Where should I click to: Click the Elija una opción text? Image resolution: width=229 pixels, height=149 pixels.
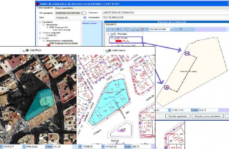click(x=90, y=23)
